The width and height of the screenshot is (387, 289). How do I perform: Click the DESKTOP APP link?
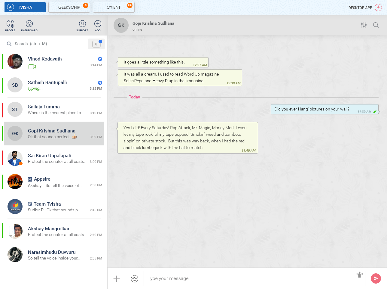pyautogui.click(x=360, y=8)
